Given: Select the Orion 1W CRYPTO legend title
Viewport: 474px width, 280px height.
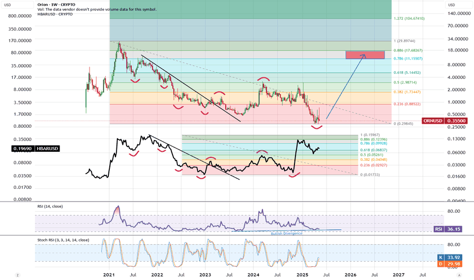Looking at the screenshot, I should pos(56,5).
